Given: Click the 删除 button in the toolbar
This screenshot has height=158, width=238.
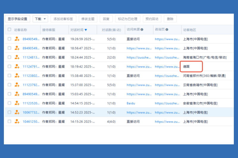Looking at the screenshot, I should point(170,19).
